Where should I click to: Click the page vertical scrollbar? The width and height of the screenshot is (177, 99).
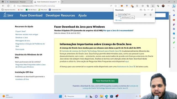pos(170,41)
